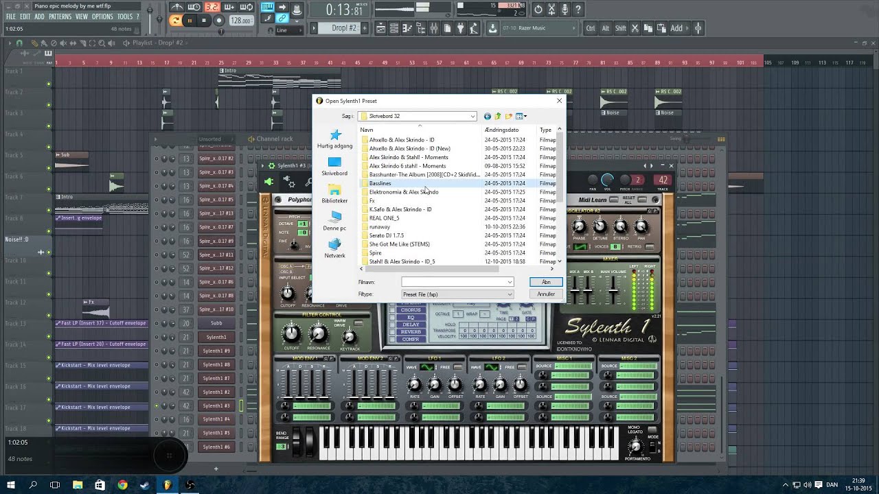Click the FL Studio pause/play button
The height and width of the screenshot is (494, 879).
pyautogui.click(x=190, y=21)
